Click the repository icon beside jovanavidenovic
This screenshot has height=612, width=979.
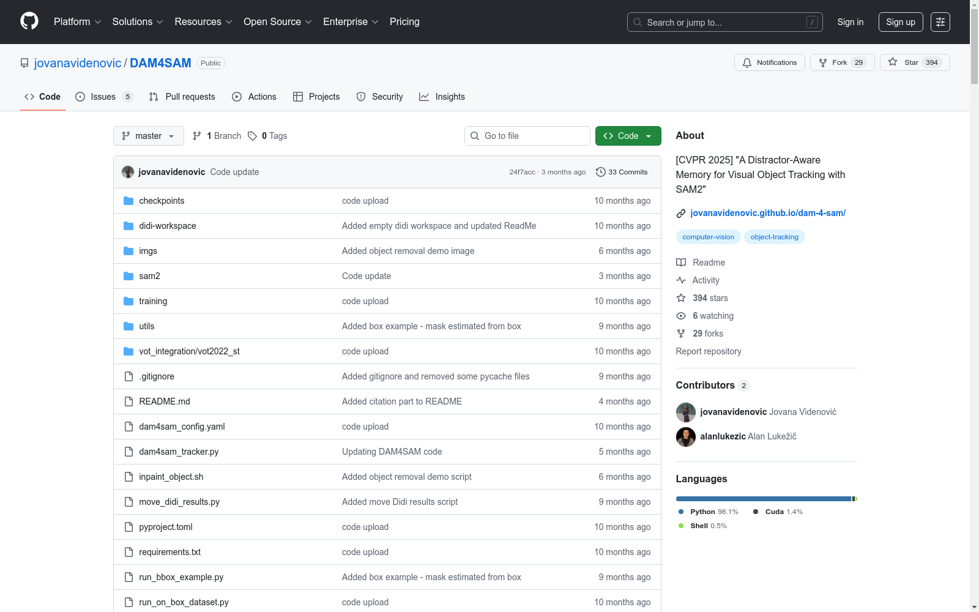[x=24, y=63]
